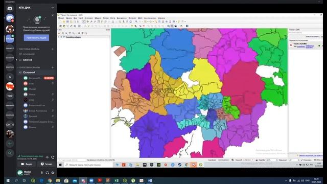This screenshot has width=327, height=184.
Task: Toggle Discord noise suppression icon
Action: [48, 157]
